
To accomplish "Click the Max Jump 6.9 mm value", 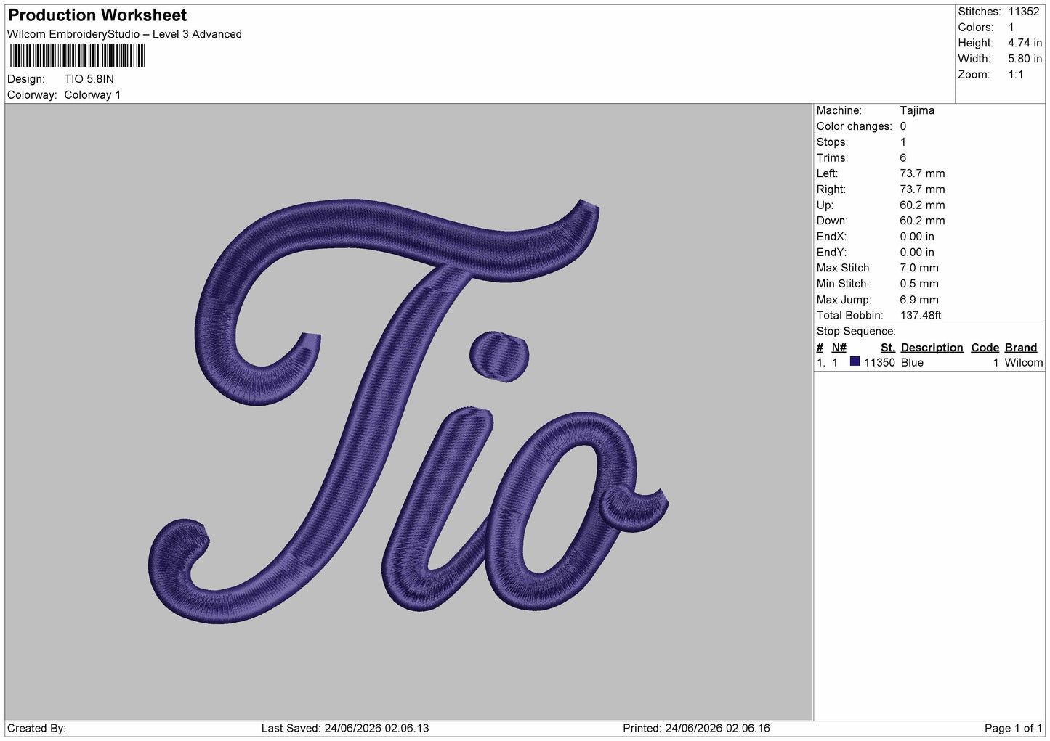I will [919, 300].
